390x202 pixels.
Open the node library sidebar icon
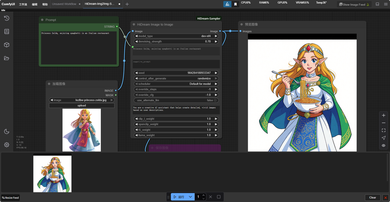pyautogui.click(x=6, y=32)
